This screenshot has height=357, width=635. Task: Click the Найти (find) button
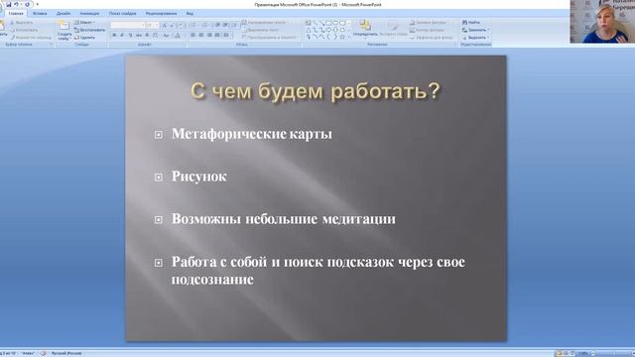pos(471,23)
